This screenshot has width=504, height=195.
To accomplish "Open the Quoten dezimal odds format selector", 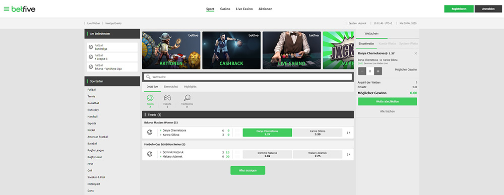I will click(x=358, y=24).
